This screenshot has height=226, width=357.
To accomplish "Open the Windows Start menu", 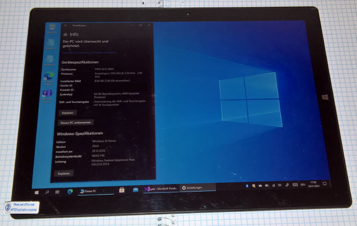I will 36,193.
